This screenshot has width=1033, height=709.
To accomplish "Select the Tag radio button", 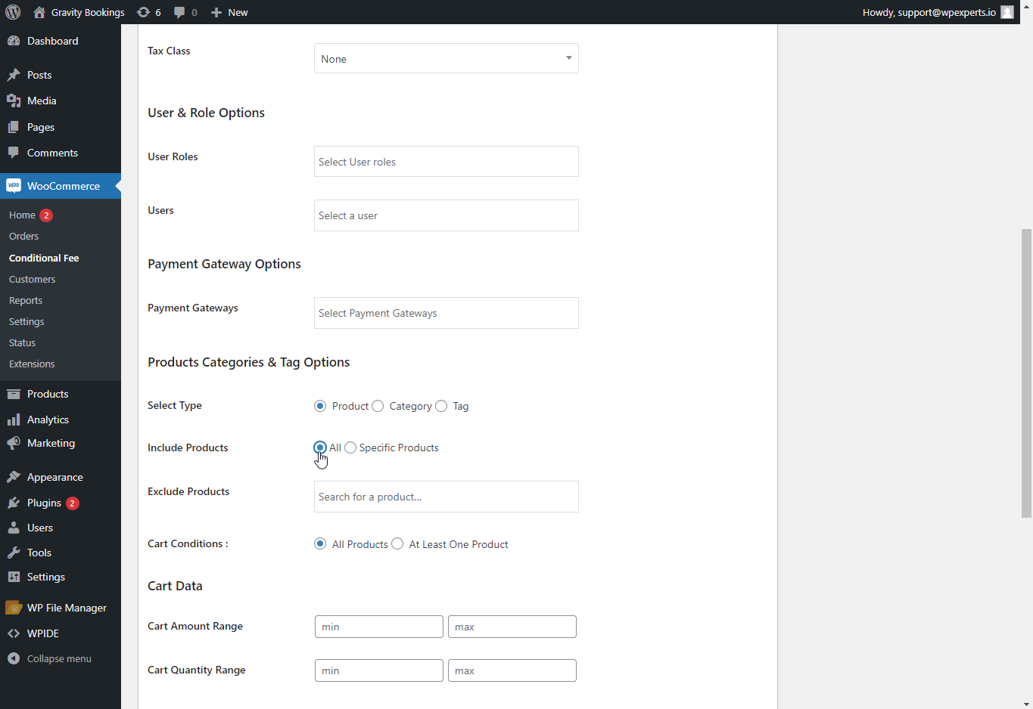I will click(441, 406).
